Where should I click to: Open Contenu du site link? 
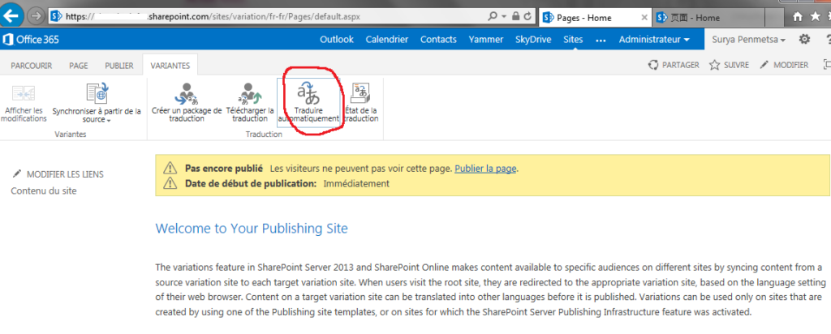44,191
